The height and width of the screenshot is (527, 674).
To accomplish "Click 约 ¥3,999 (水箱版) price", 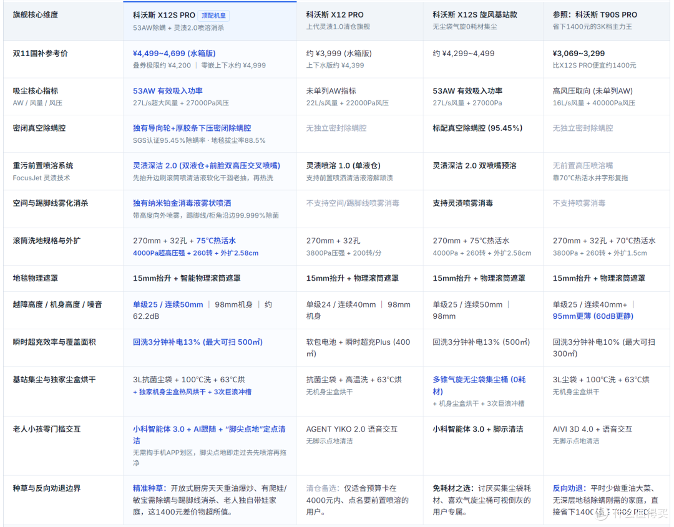I will click(339, 53).
